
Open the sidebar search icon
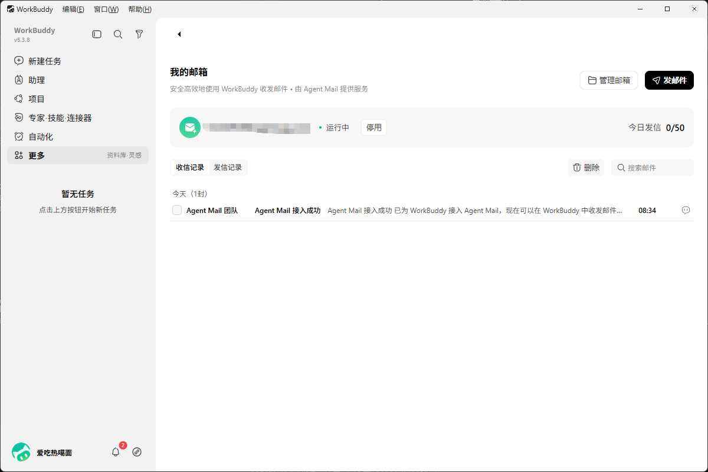tap(118, 35)
